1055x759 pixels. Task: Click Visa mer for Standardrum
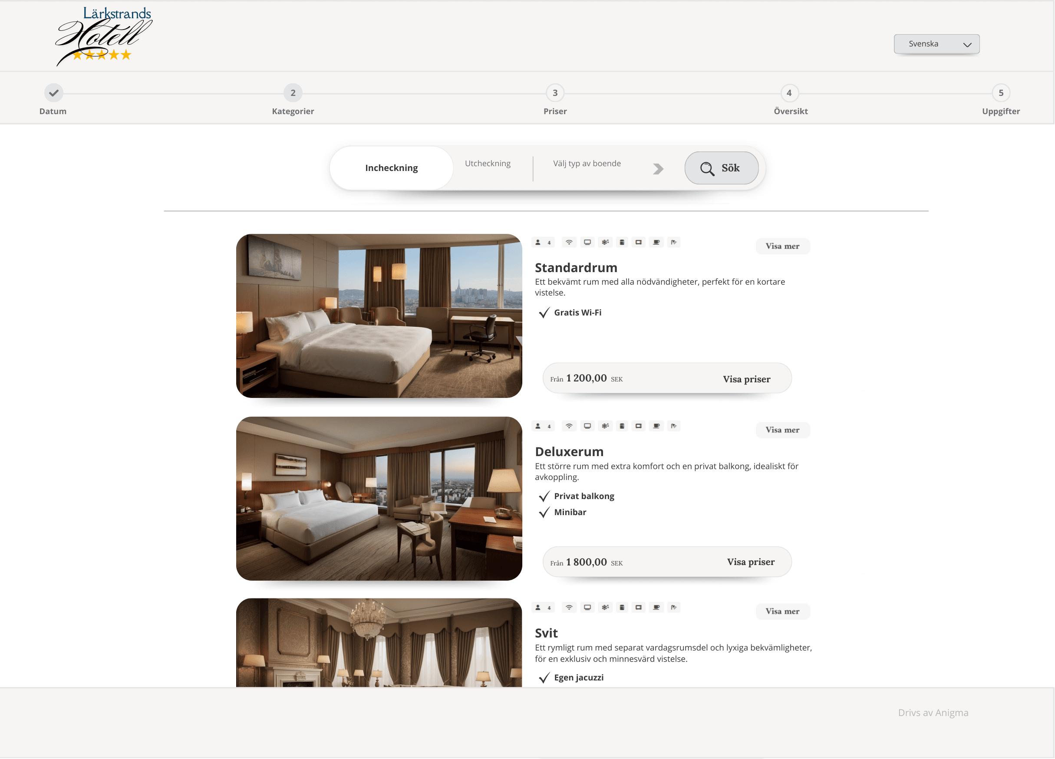coord(782,246)
